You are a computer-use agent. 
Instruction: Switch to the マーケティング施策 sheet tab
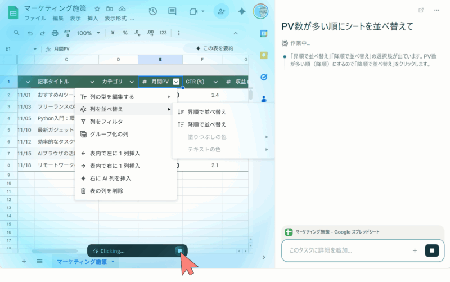point(82,262)
